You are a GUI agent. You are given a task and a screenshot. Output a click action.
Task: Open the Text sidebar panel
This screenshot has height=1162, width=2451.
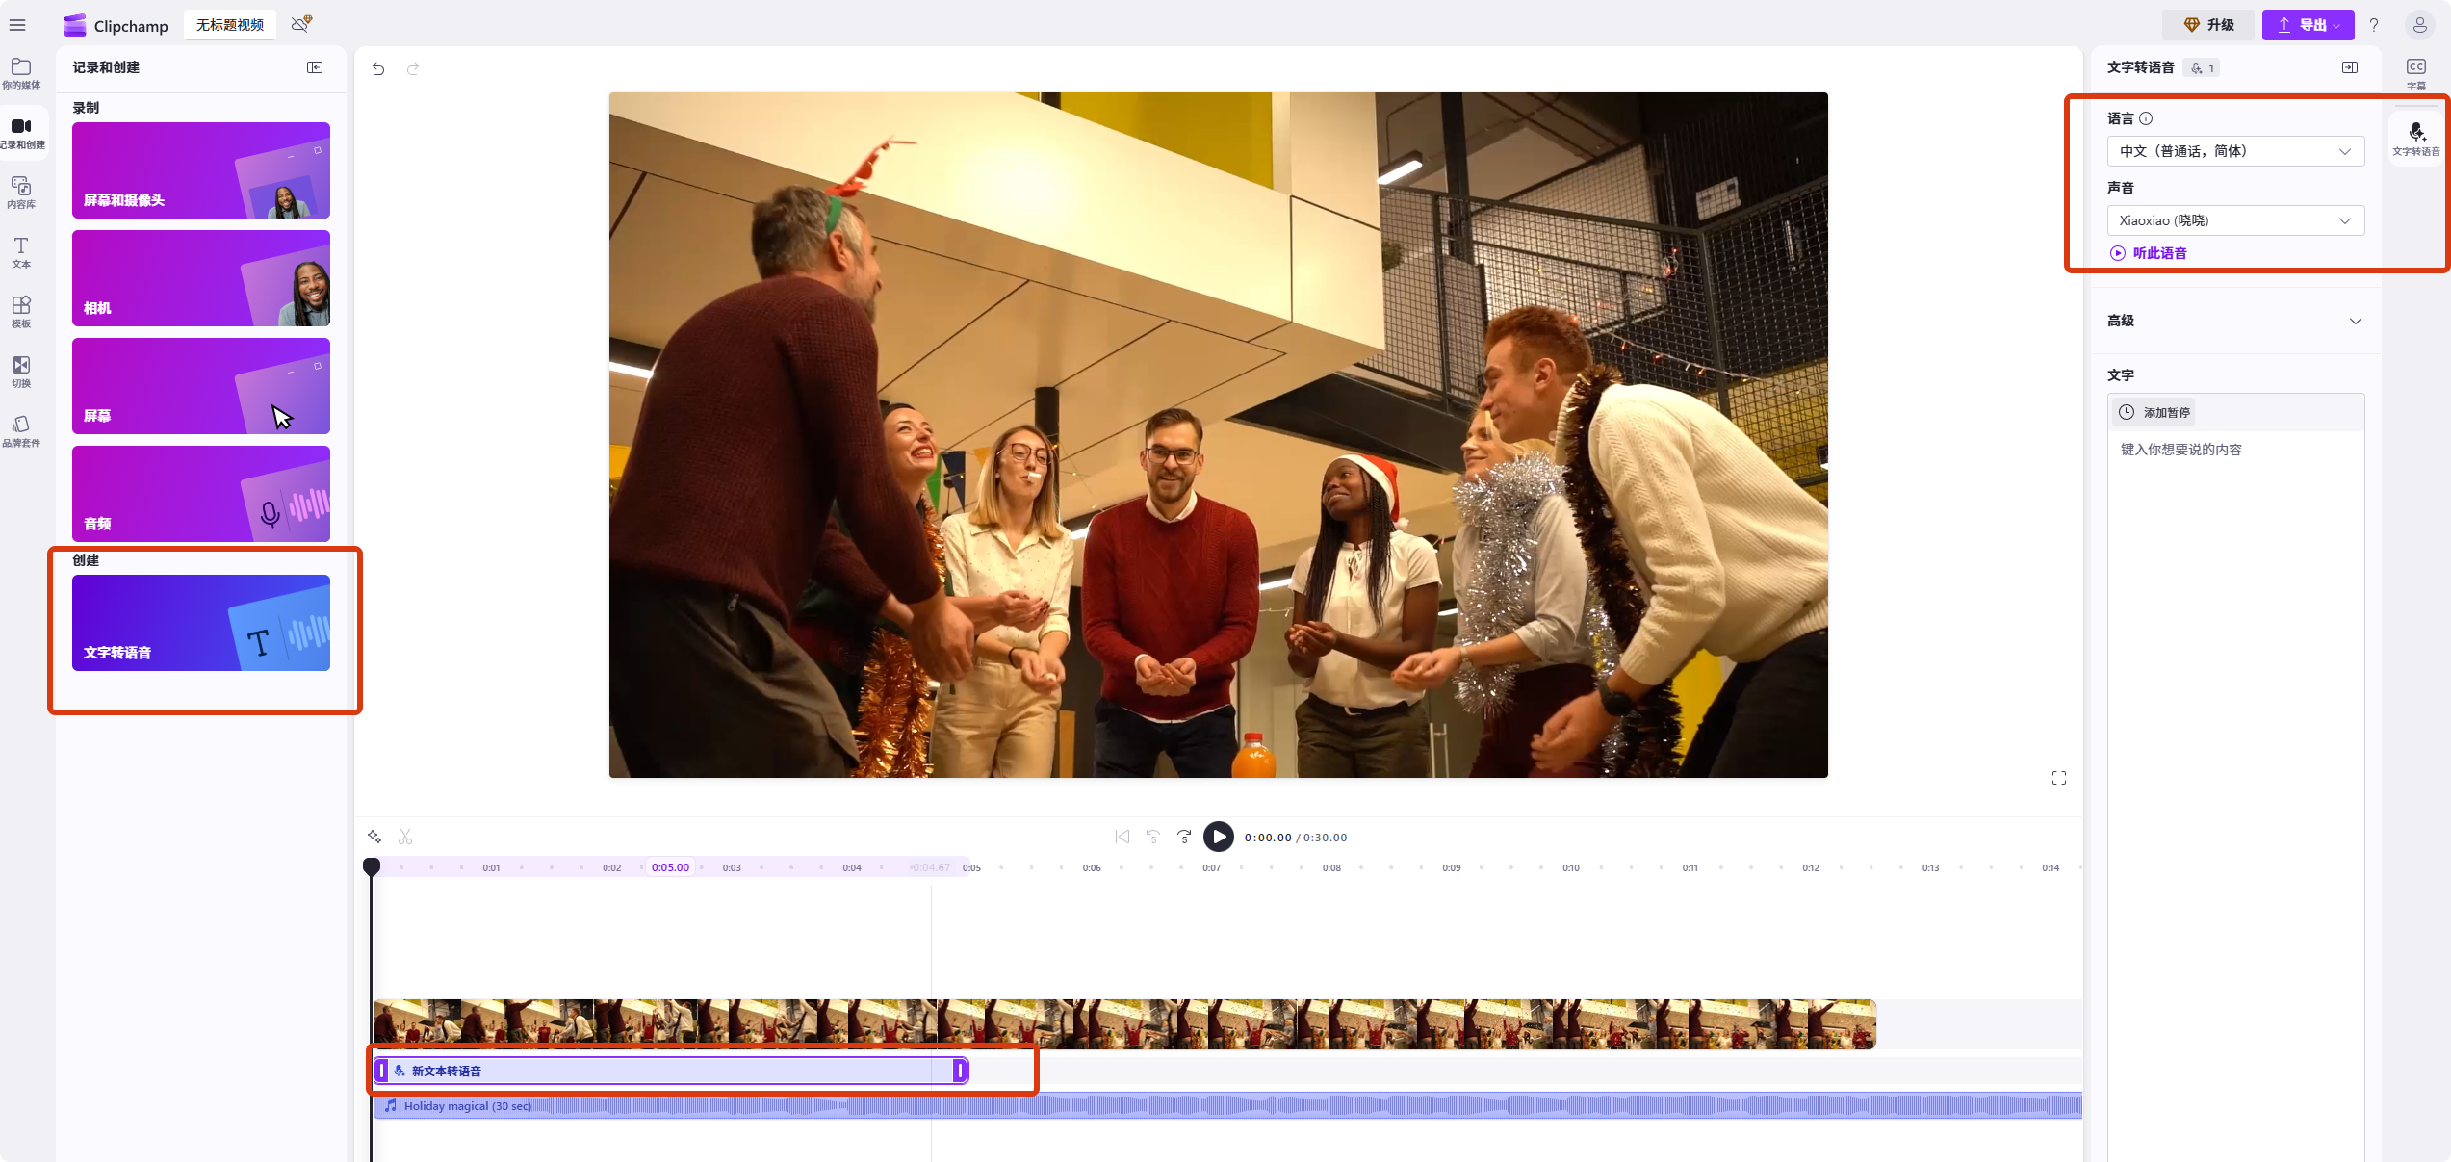pyautogui.click(x=21, y=251)
